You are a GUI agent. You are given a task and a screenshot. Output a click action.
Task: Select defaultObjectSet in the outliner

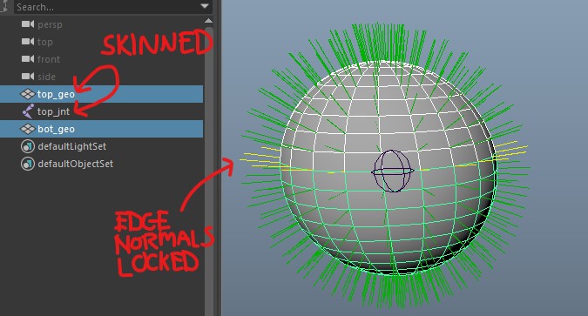click(76, 164)
